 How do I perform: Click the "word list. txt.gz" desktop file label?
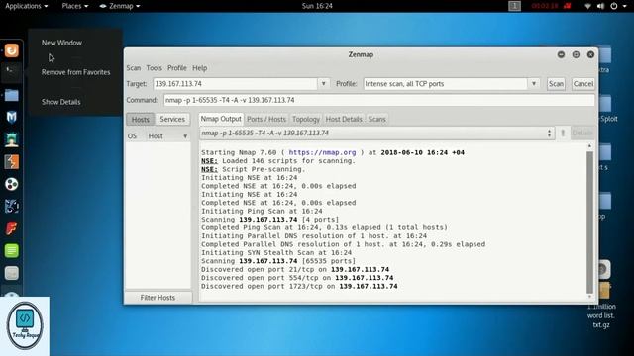601,320
